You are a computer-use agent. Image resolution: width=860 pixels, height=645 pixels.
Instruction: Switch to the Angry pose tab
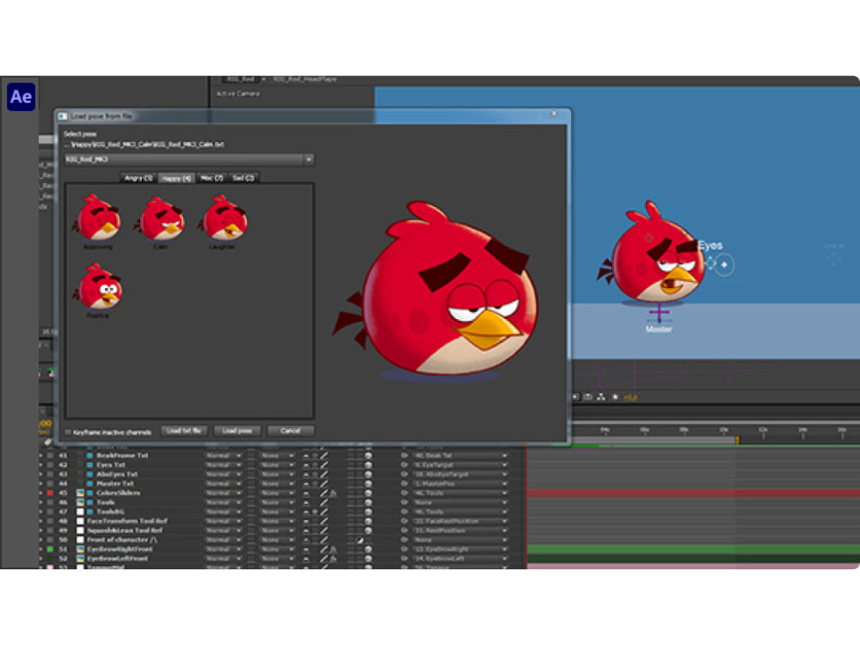138,178
